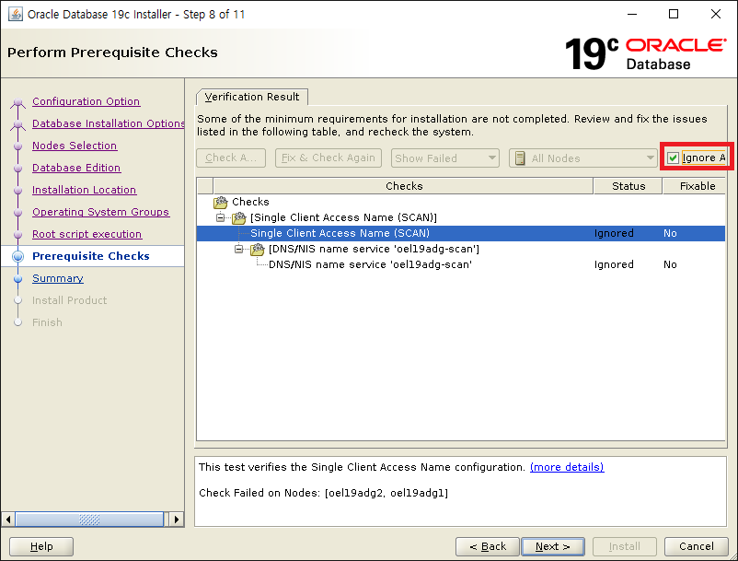Select the Prerequisite Checks step

pos(91,256)
